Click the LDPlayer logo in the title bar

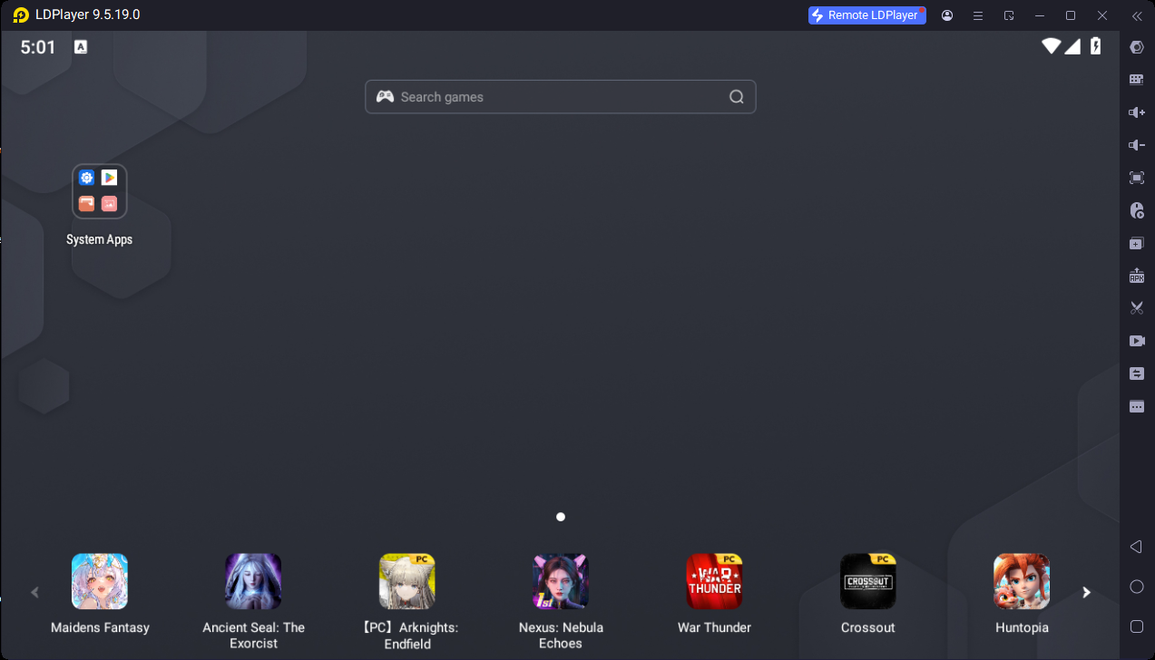pyautogui.click(x=20, y=15)
